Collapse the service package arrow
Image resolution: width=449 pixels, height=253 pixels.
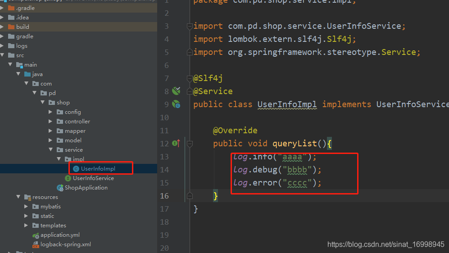pos(51,149)
